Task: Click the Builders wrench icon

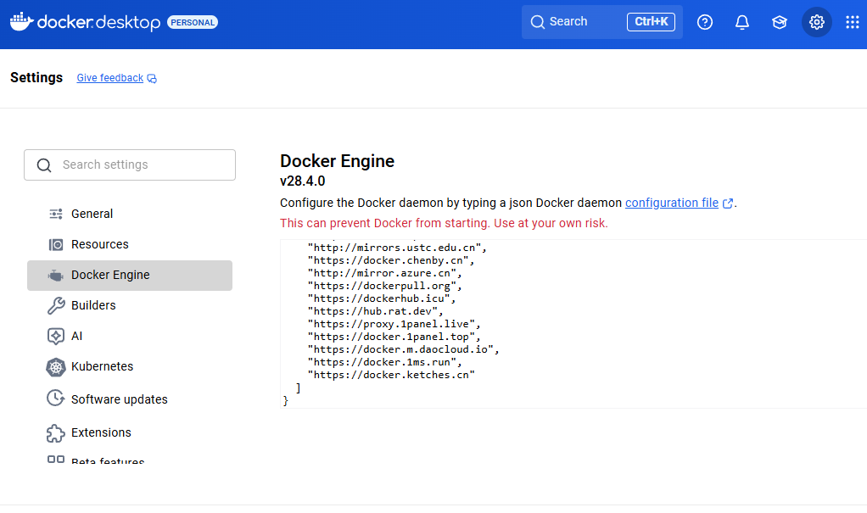Action: pyautogui.click(x=56, y=306)
